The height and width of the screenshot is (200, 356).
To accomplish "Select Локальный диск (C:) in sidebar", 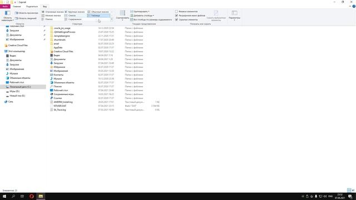I will pos(23,87).
